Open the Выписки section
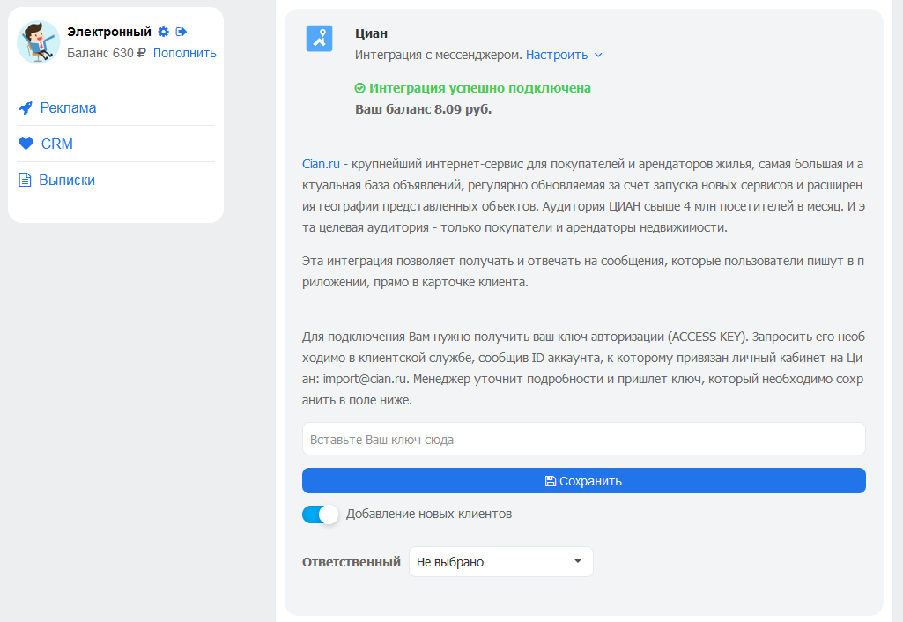 [67, 181]
